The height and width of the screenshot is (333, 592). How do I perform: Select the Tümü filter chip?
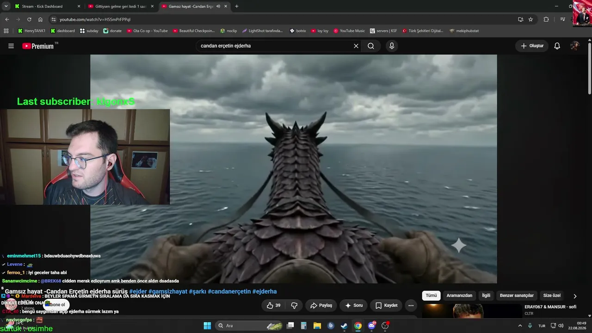coord(431,296)
